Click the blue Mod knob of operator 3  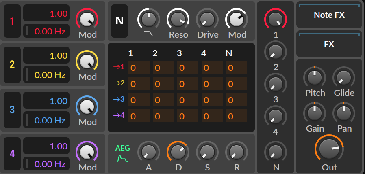(x=87, y=106)
